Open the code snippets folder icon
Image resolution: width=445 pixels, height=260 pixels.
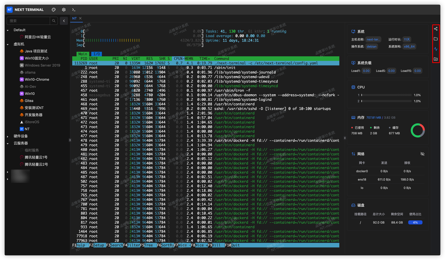tap(436, 59)
